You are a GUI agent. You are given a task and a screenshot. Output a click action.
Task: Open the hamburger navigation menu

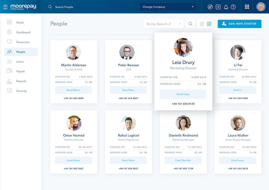tap(5, 7)
